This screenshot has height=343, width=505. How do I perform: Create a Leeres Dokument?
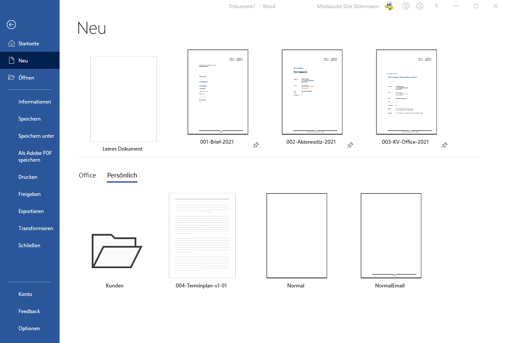click(x=123, y=99)
